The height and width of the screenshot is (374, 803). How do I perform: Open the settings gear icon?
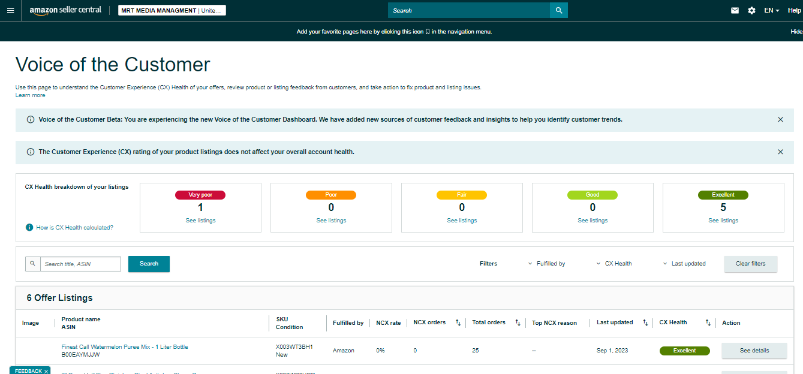coord(751,11)
